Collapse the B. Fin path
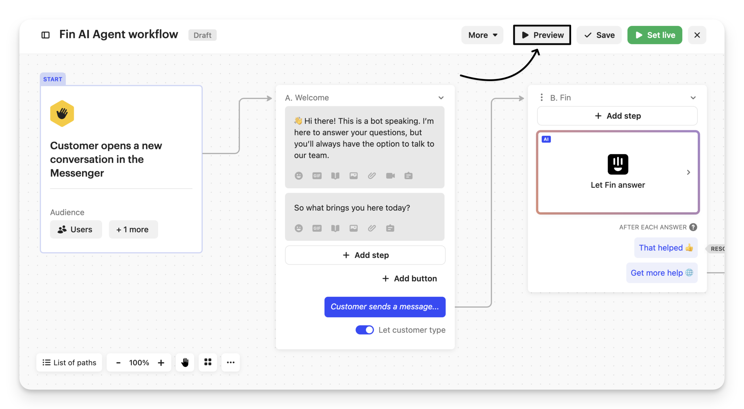Image resolution: width=744 pixels, height=409 pixels. tap(693, 98)
